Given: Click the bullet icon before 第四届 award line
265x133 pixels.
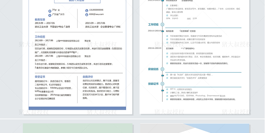Looking at the screenshot, I should click(x=167, y=78).
